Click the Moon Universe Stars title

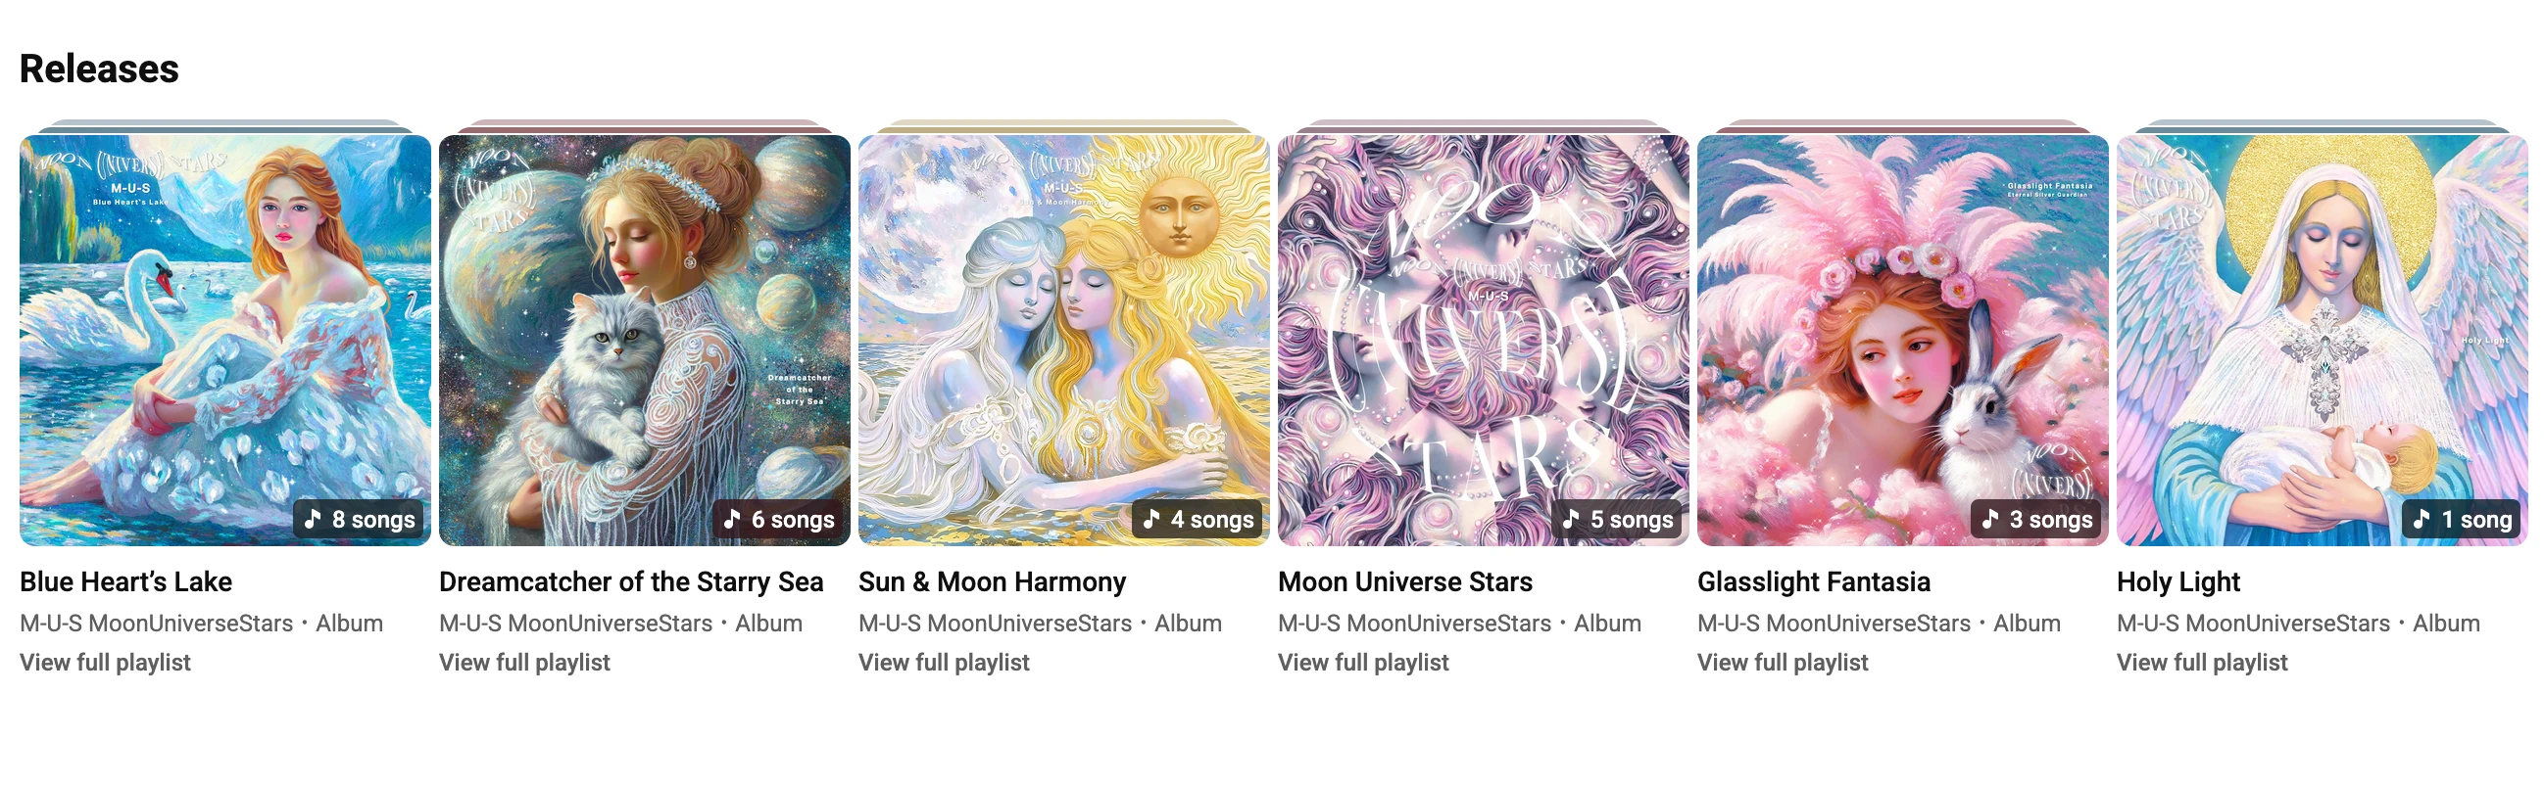1405,581
